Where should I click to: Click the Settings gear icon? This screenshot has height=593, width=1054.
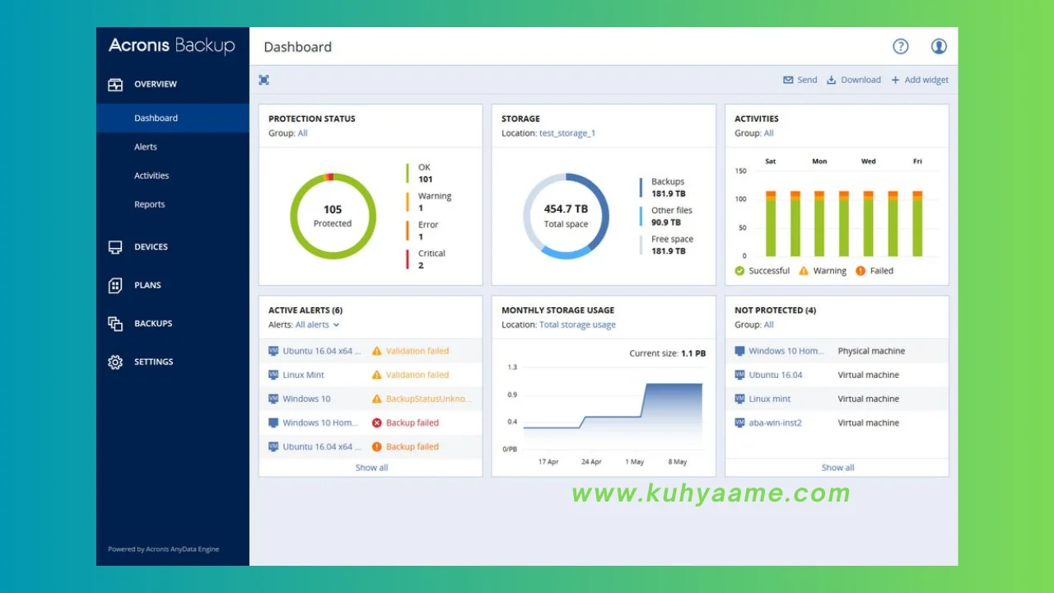tap(115, 362)
